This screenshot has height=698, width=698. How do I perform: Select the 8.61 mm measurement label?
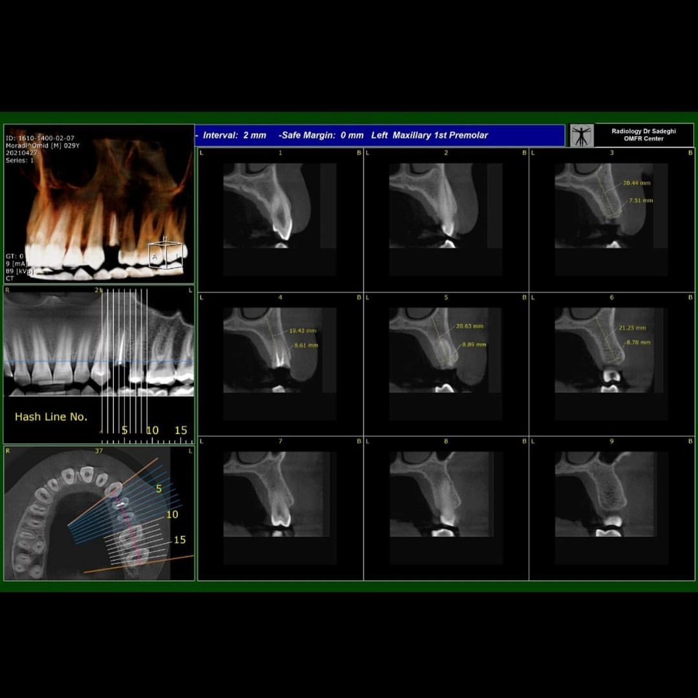coord(306,345)
